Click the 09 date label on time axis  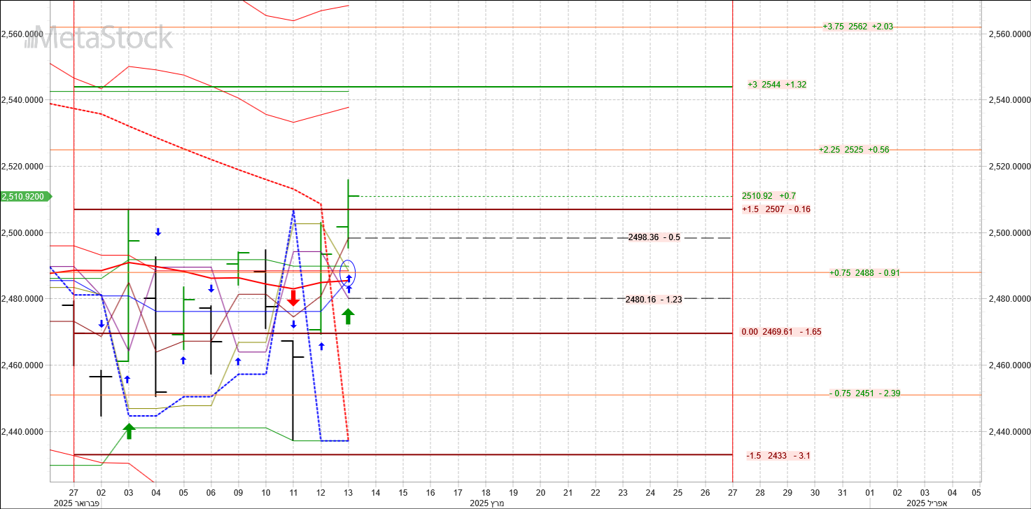[x=239, y=493]
